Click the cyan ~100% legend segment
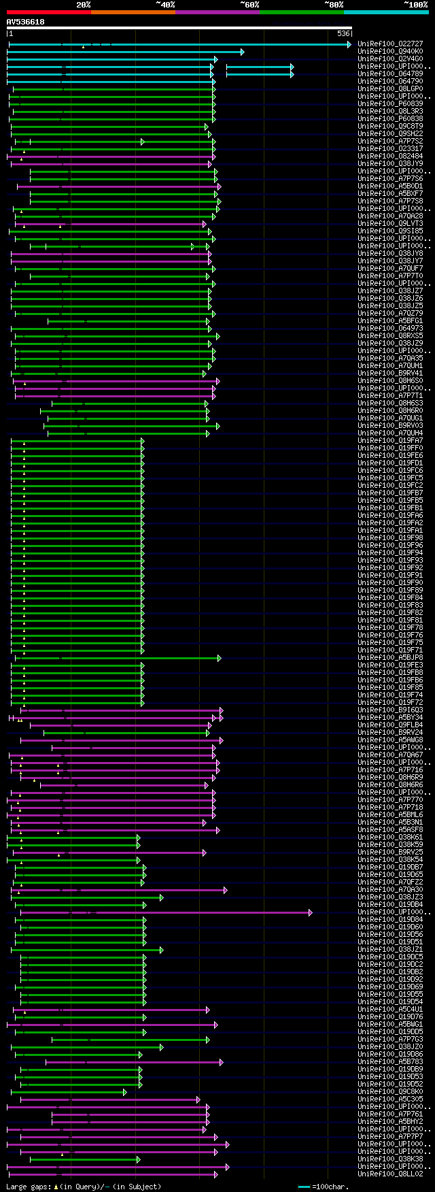The width and height of the screenshot is (435, 1192). (x=385, y=12)
